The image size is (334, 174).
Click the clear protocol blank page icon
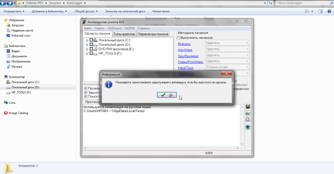(248, 120)
